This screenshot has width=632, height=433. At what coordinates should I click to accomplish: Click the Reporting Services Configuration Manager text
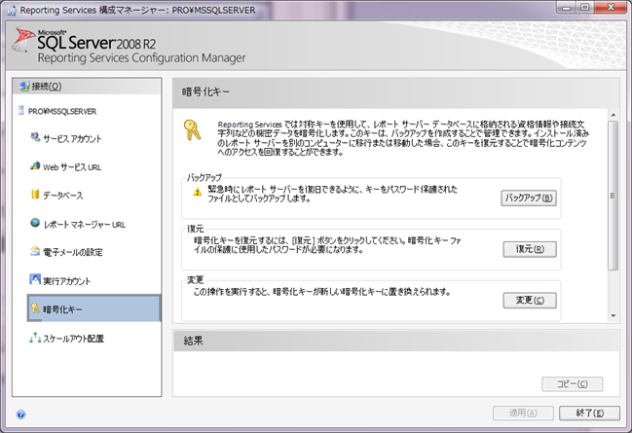click(141, 58)
